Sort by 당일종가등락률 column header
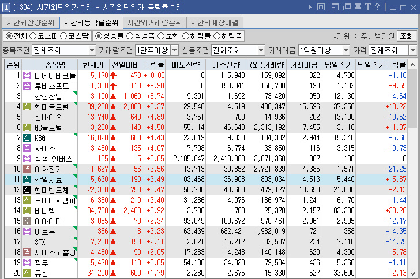 [x=382, y=65]
